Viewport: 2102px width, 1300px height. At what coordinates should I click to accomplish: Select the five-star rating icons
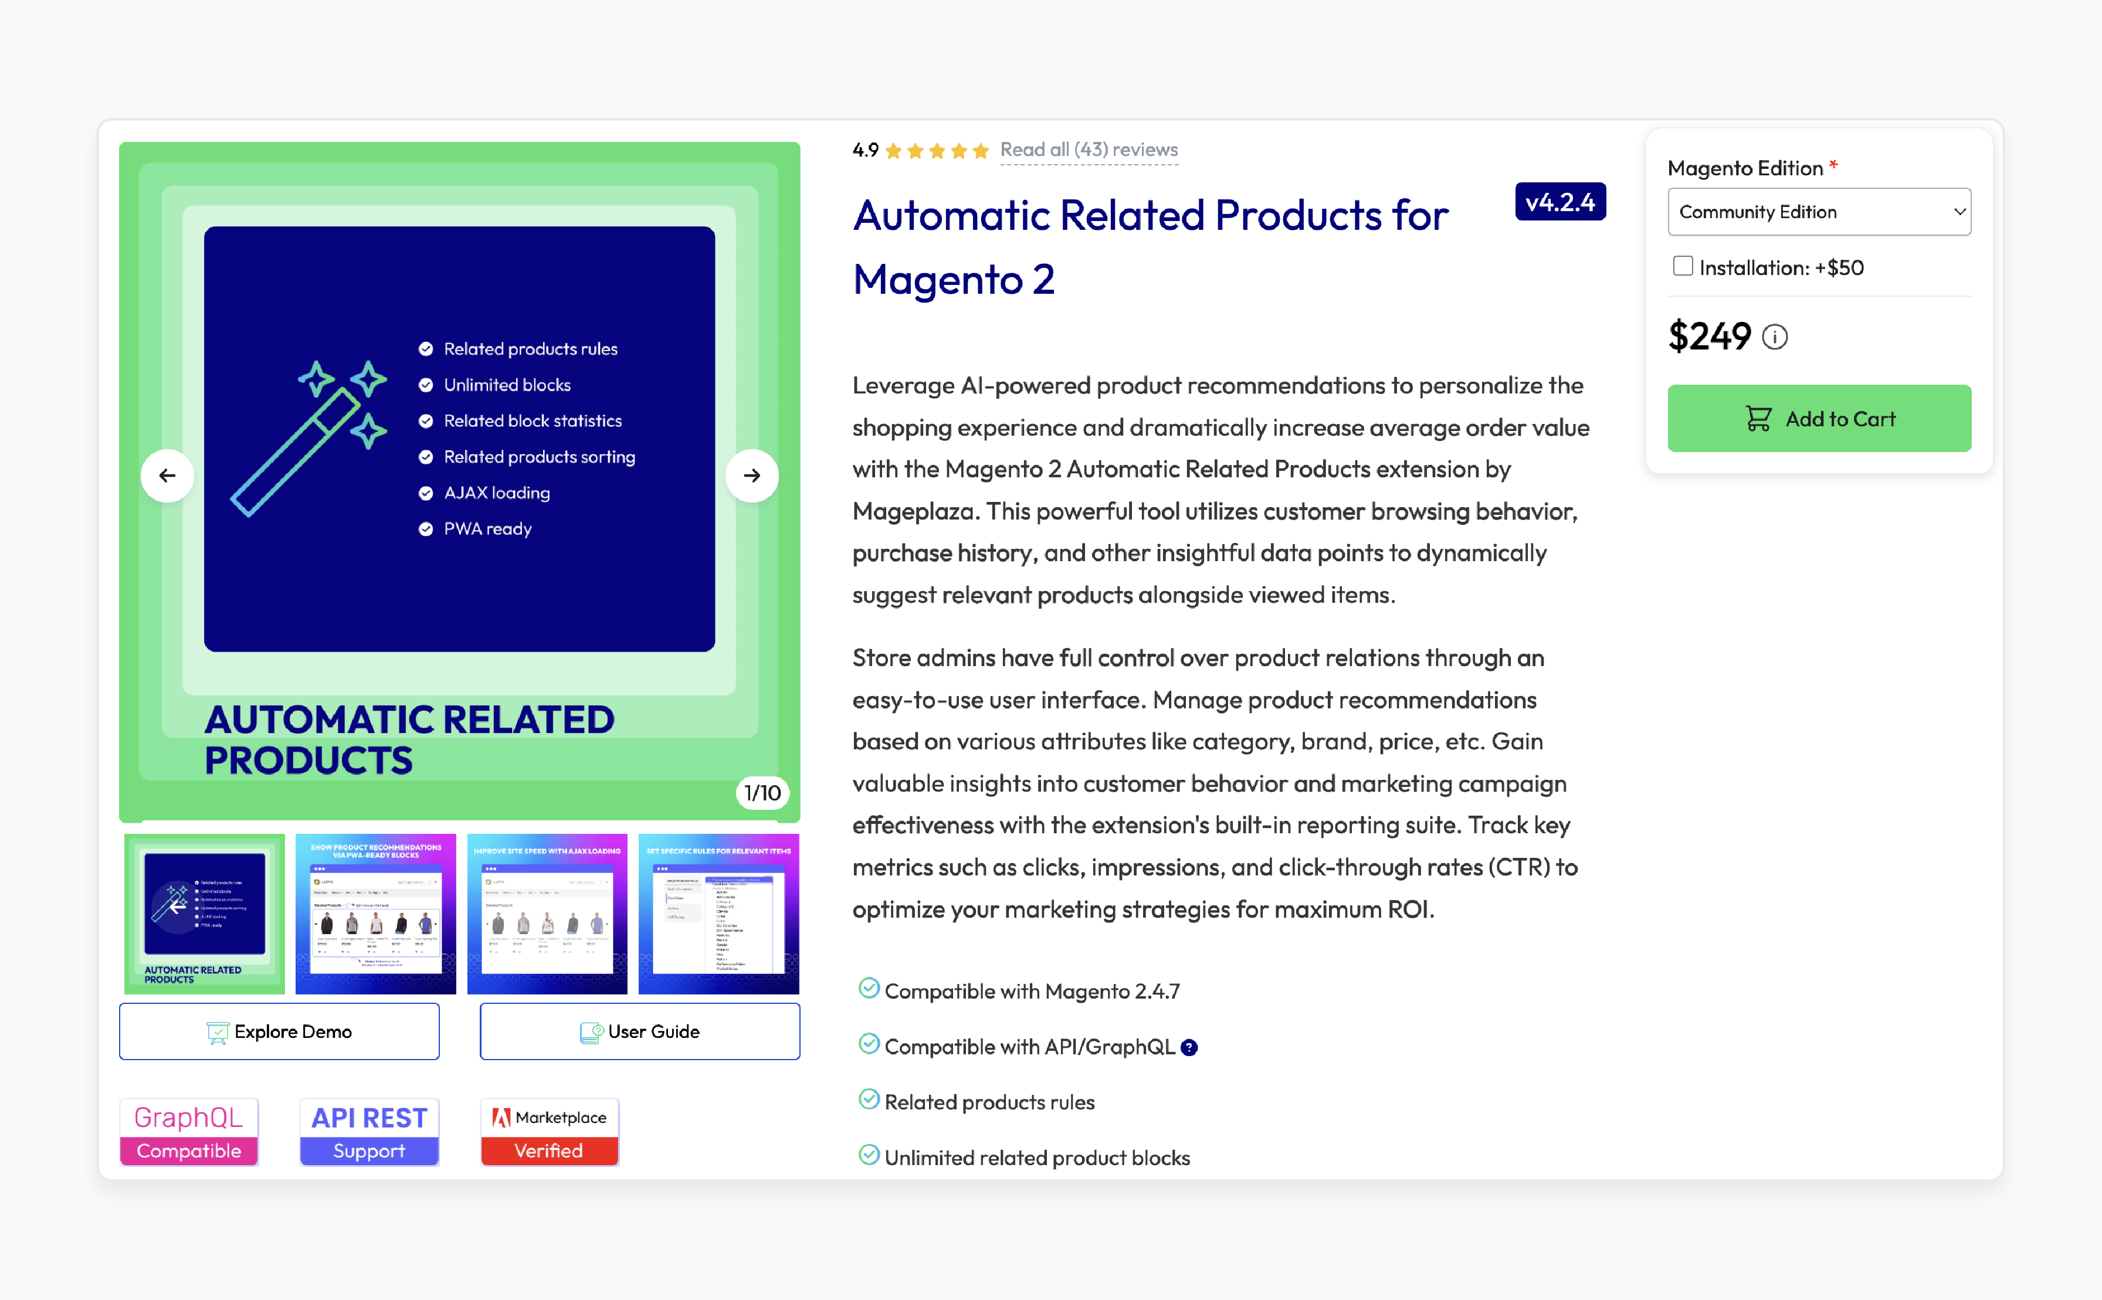point(936,151)
